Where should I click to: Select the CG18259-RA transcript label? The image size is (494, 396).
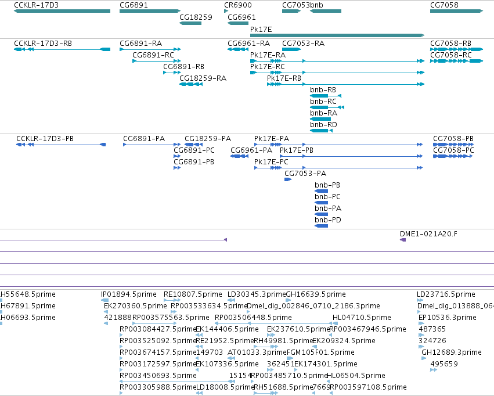click(x=203, y=78)
